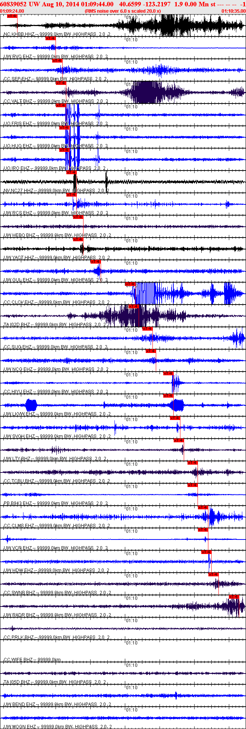Click the red pick flag on NC.KHBB.HHZ trace
Image resolution: width=246 pixels, height=729 pixels.
coord(12,16)
